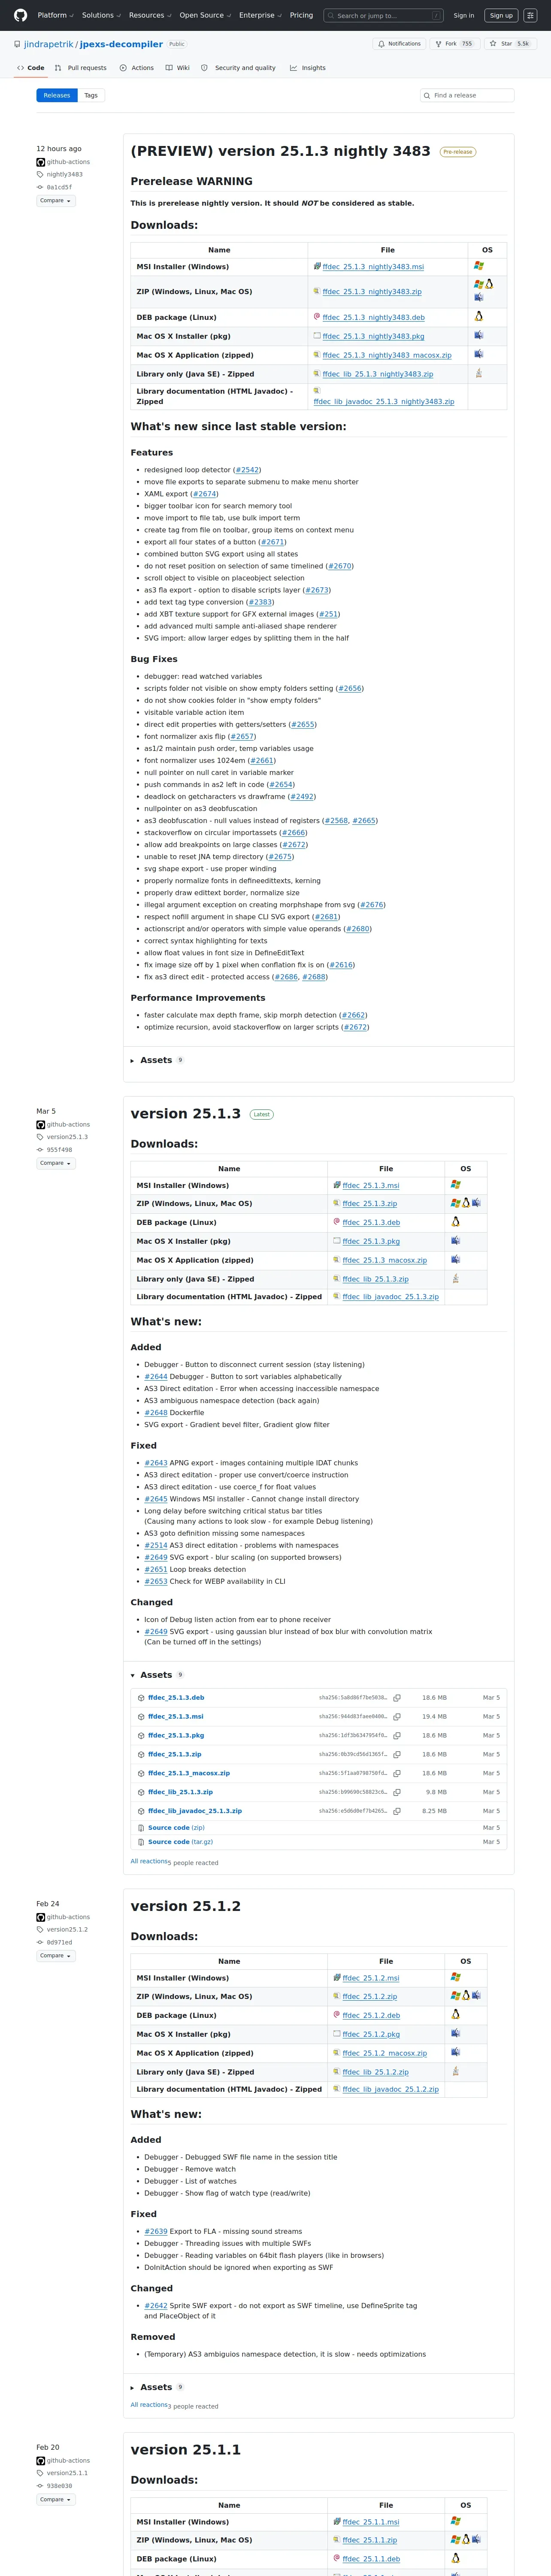
Task: Click the GitHub logo icon
Action: (20, 15)
